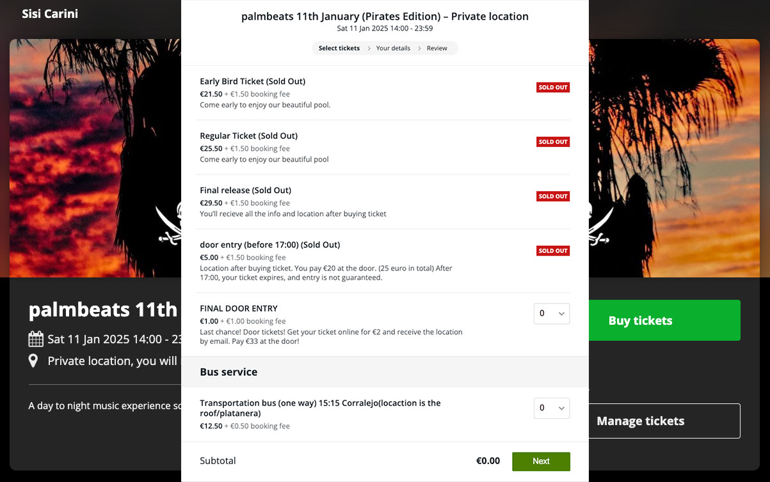
Task: Go to the Review step
Action: coord(437,49)
